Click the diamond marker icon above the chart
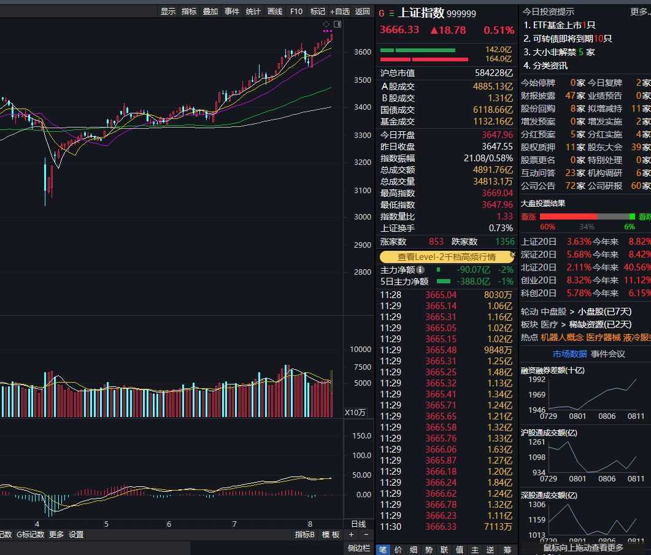Viewport: 651px width, 555px height. pos(326,24)
